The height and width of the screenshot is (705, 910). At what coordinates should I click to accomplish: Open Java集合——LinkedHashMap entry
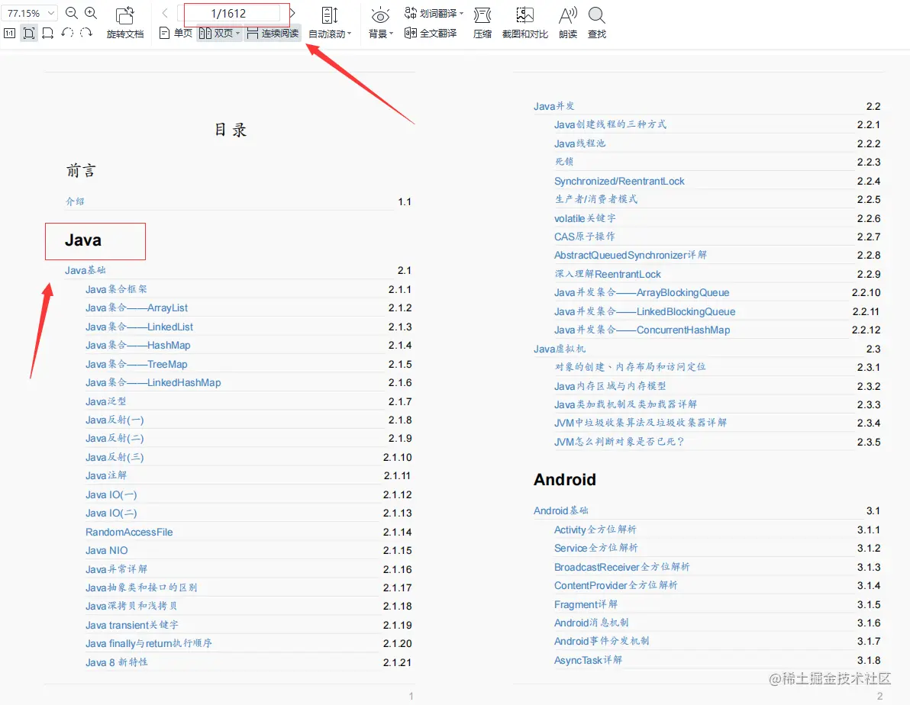(153, 382)
